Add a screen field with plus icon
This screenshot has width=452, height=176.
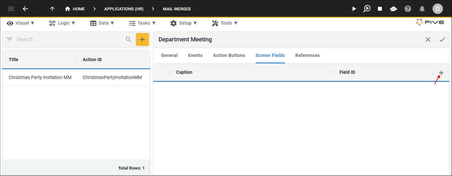coord(441,73)
